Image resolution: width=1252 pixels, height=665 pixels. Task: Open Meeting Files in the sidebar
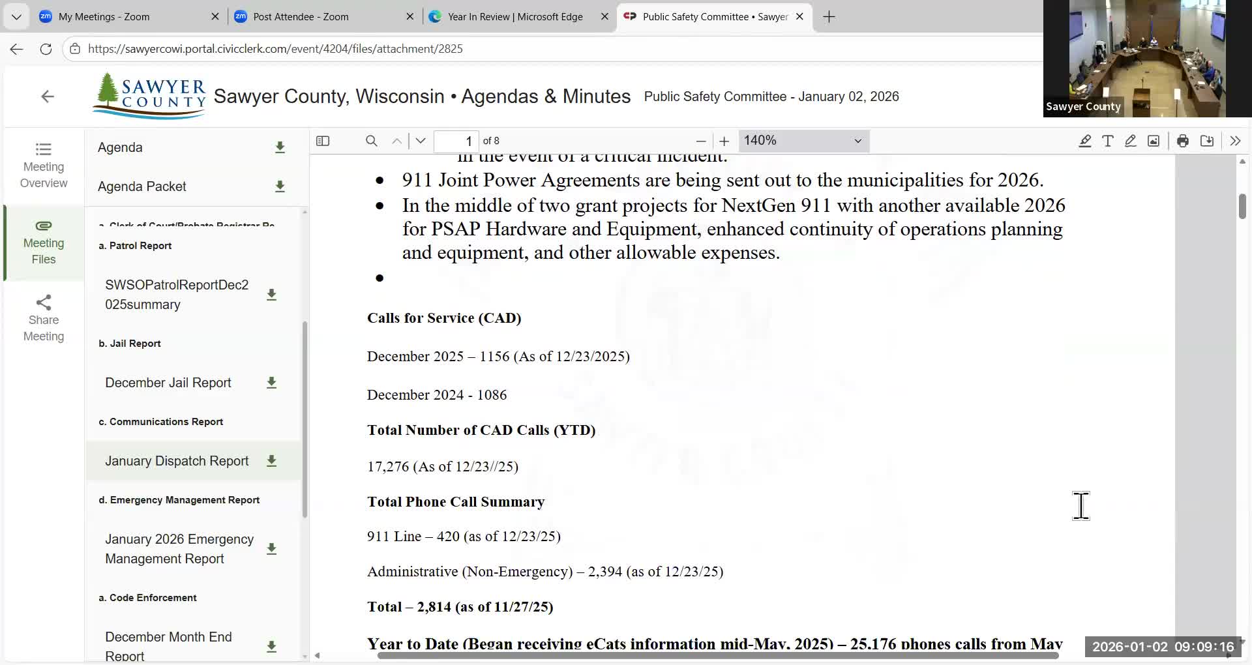(x=44, y=243)
